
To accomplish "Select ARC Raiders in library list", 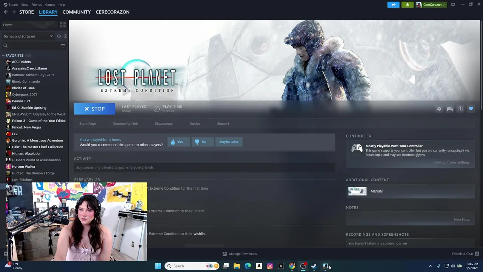I will pyautogui.click(x=21, y=62).
